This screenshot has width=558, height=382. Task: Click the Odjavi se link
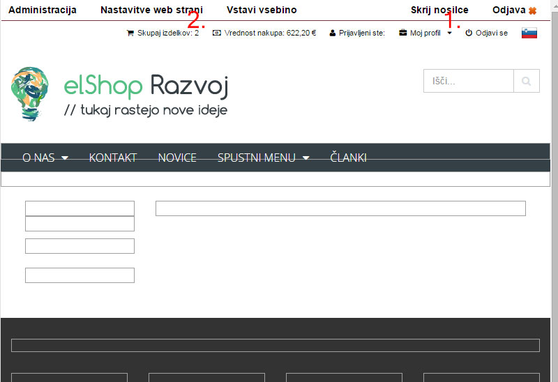[x=492, y=33]
